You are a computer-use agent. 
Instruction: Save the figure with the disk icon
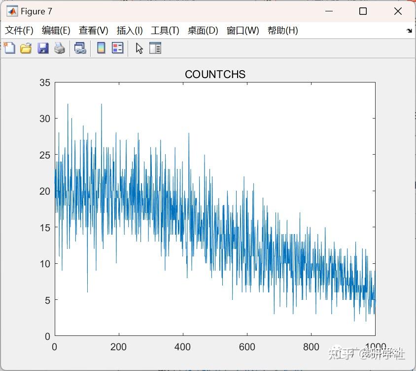click(43, 48)
